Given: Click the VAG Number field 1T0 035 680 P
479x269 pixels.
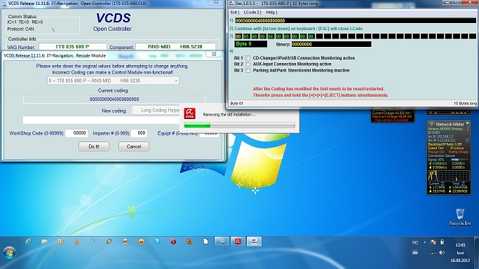Looking at the screenshot, I should 72,47.
